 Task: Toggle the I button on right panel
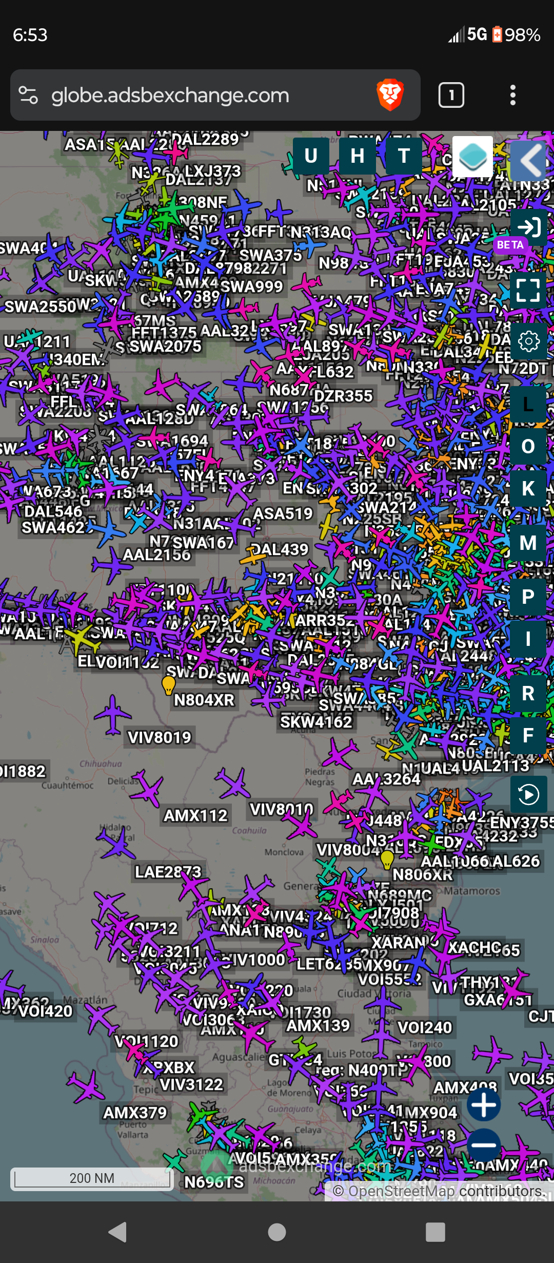(x=528, y=639)
